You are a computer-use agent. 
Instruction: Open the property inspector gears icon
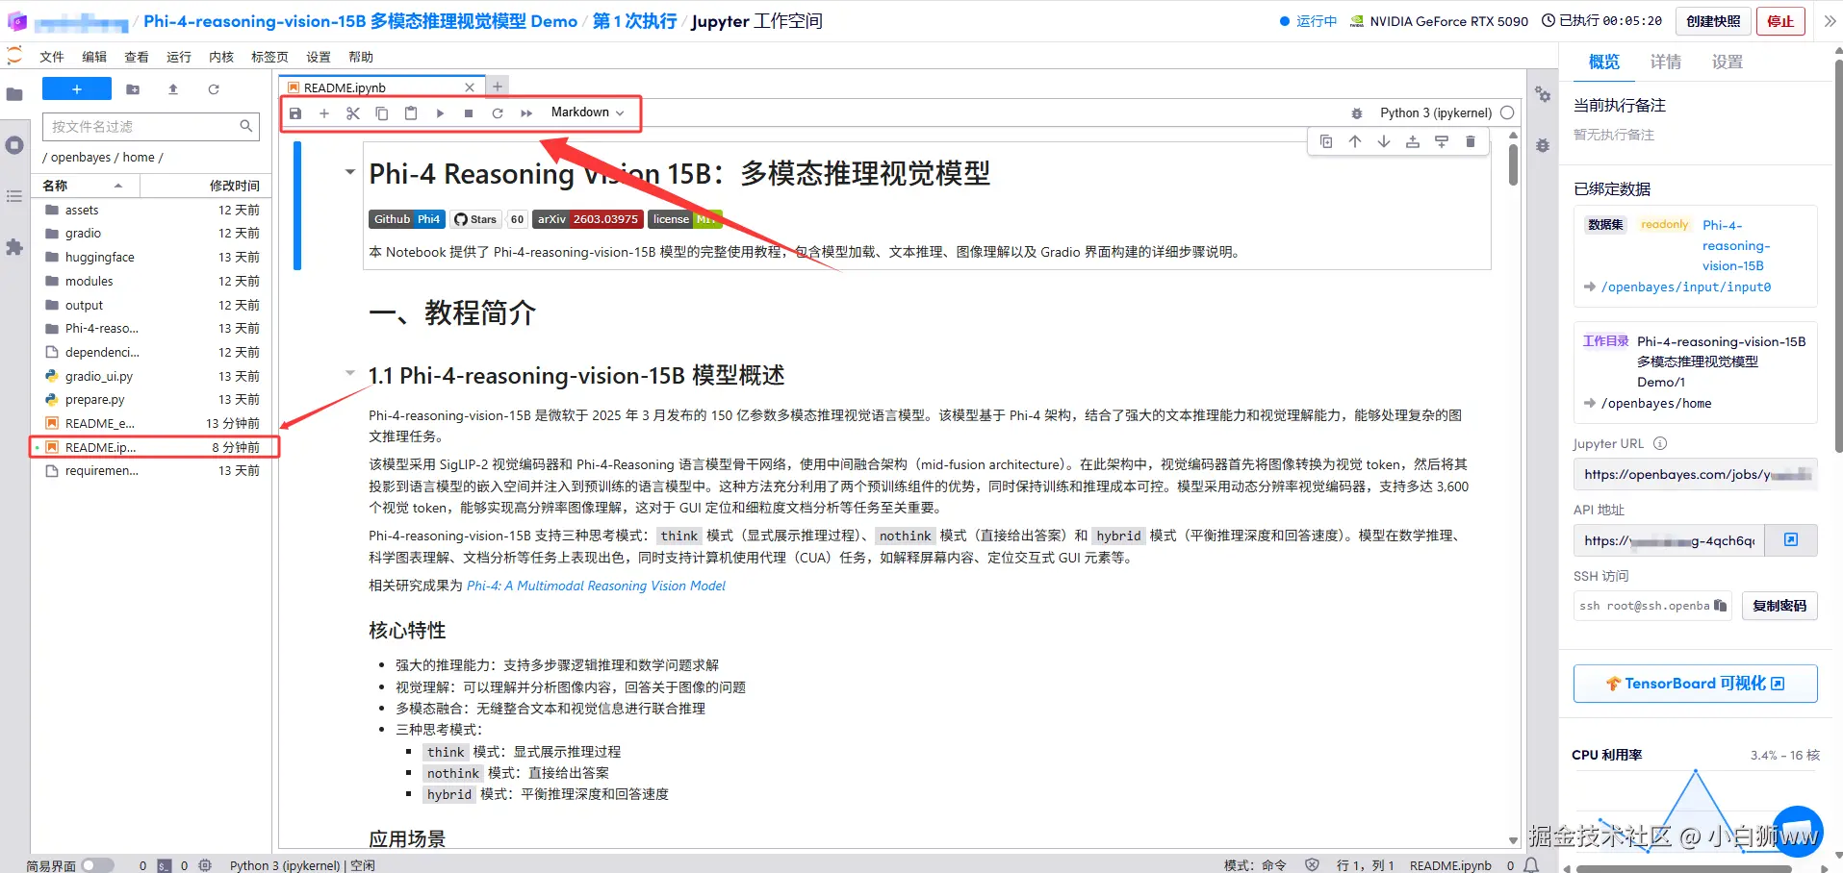1543,94
